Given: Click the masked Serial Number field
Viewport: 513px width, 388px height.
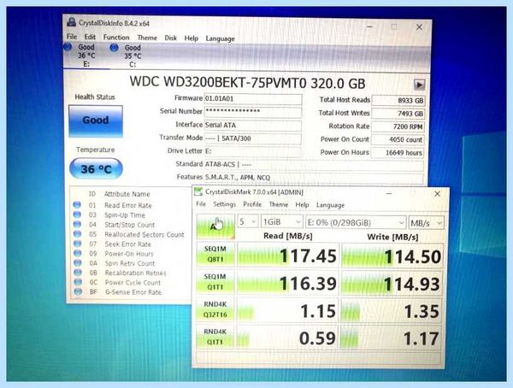Looking at the screenshot, I should point(253,112).
